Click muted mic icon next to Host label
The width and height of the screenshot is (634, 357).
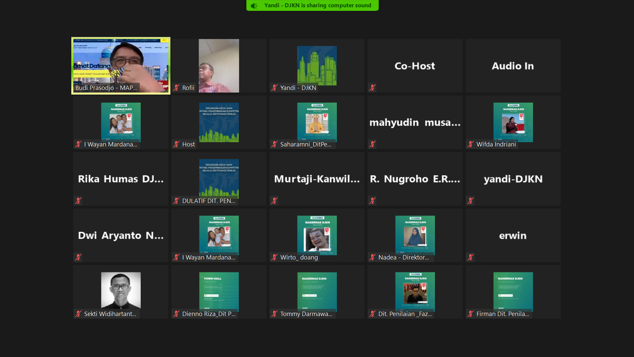(x=176, y=144)
